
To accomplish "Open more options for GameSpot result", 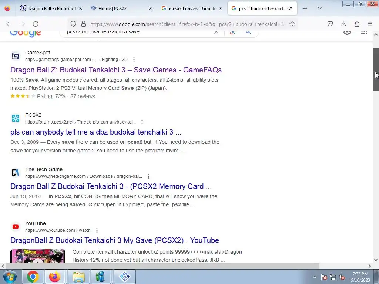I will click(x=134, y=60).
